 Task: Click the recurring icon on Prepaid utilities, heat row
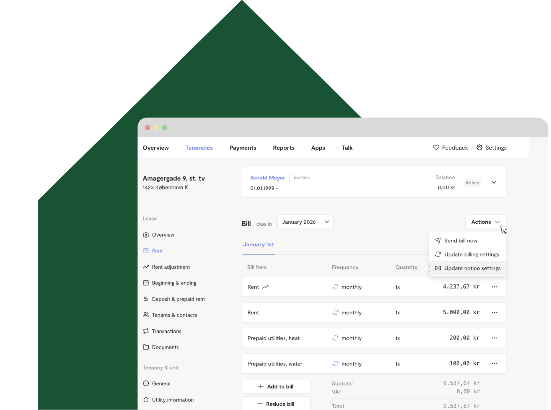point(335,338)
